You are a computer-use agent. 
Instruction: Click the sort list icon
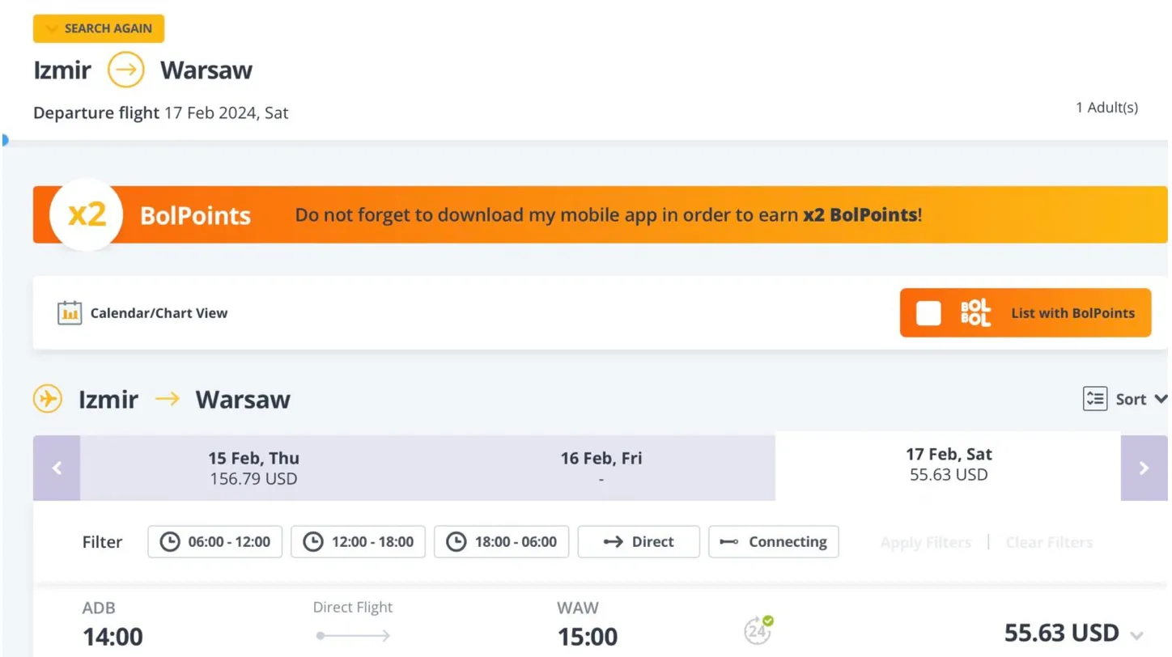(1094, 399)
